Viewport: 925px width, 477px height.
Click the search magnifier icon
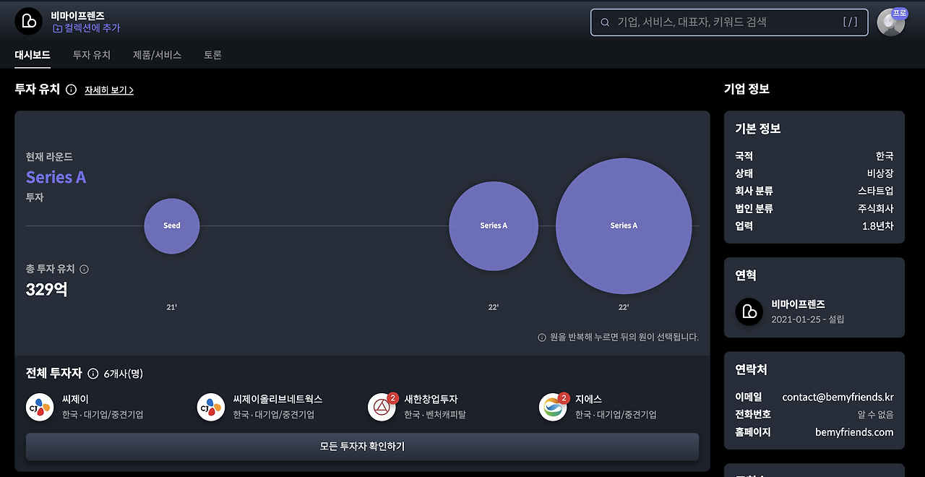[605, 22]
